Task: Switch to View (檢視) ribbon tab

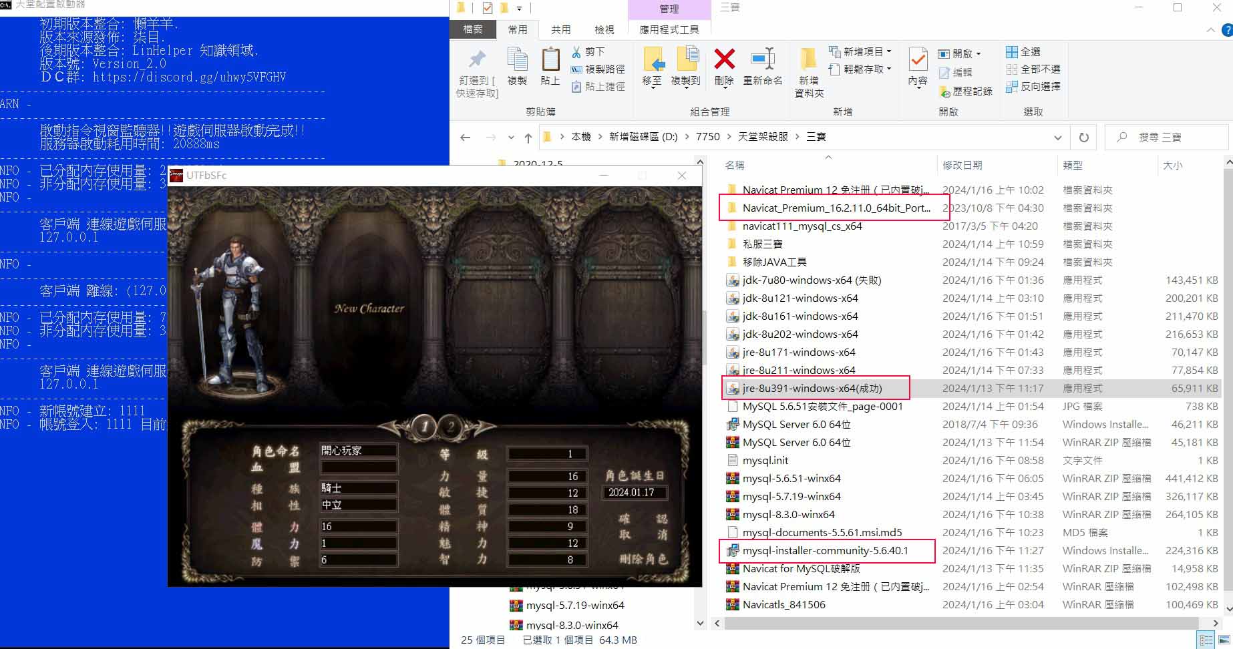Action: click(604, 29)
